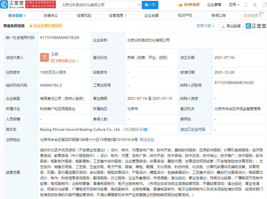This screenshot has width=267, height=199.
Task: Switch to the 基本信息 tab
Action: point(17,16)
